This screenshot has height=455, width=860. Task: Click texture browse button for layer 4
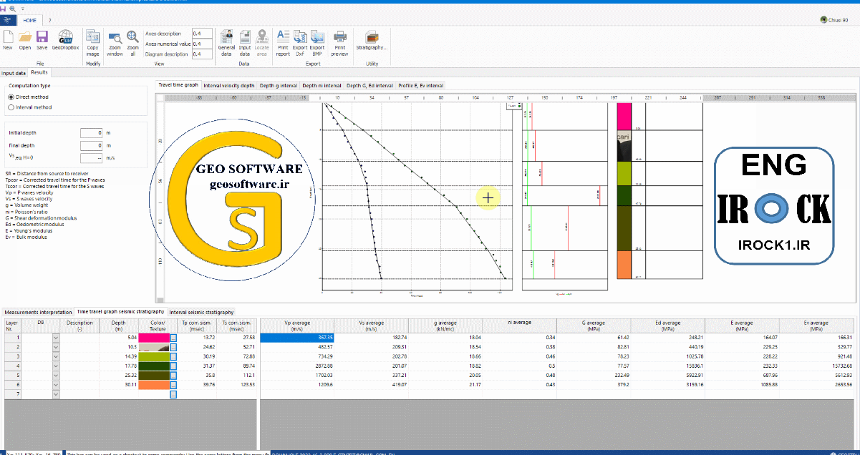tap(173, 366)
